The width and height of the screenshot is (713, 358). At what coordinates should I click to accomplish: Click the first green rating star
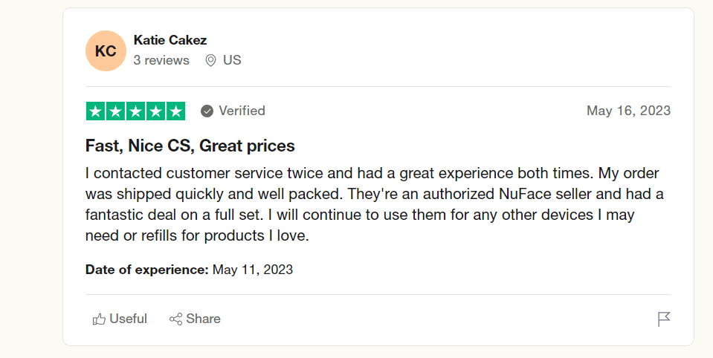tap(96, 111)
